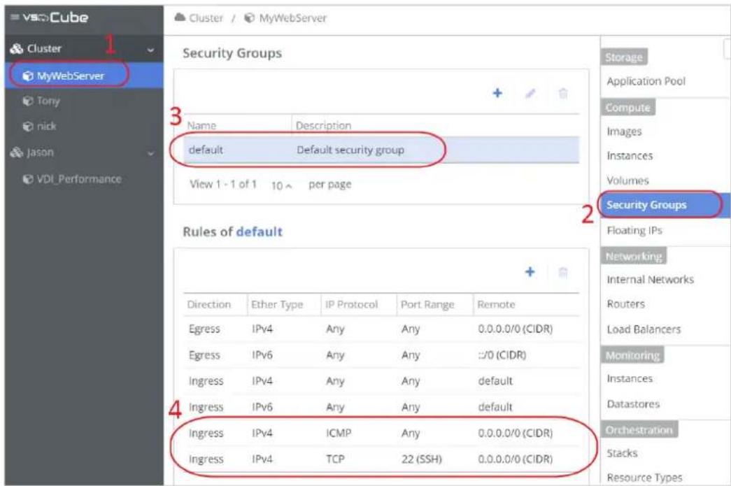Open Internal Networks menu item

(x=650, y=280)
